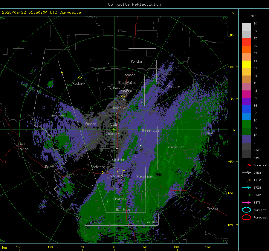Click the Sundre town label
The image size is (269, 251).
[91, 124]
